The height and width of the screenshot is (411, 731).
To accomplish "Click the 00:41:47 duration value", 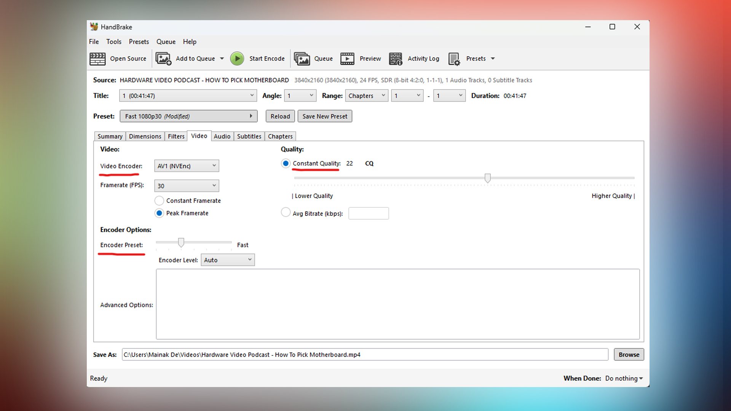I will (x=515, y=96).
